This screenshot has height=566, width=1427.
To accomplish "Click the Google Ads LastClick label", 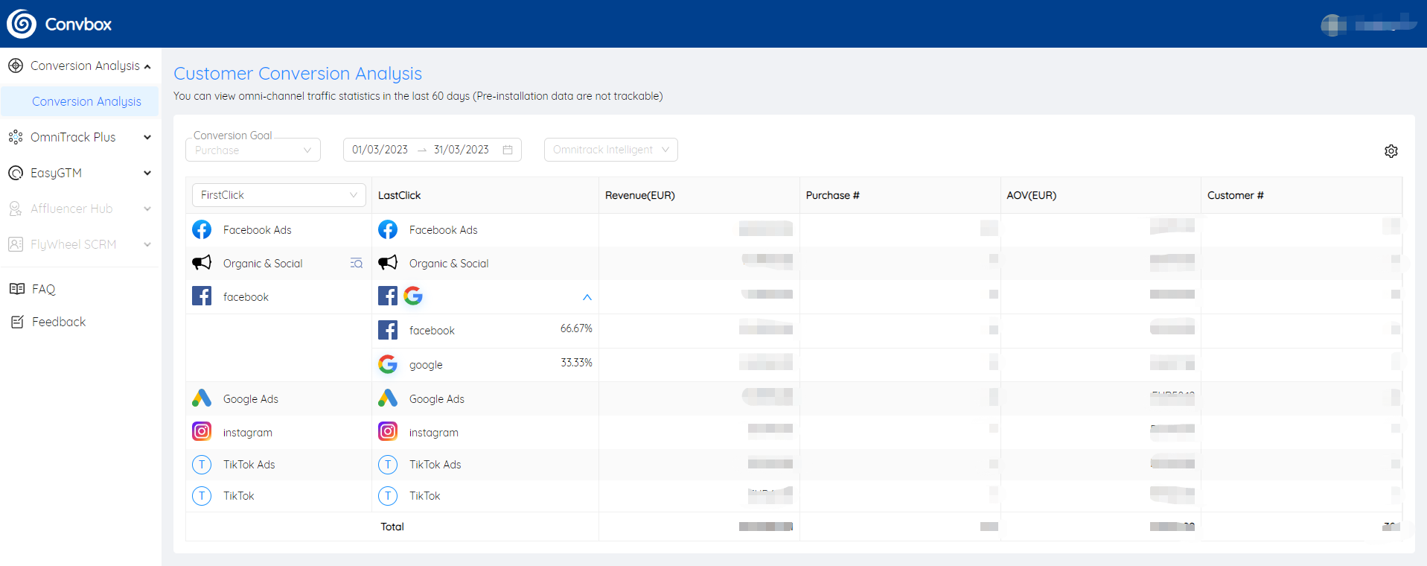I will [x=437, y=399].
